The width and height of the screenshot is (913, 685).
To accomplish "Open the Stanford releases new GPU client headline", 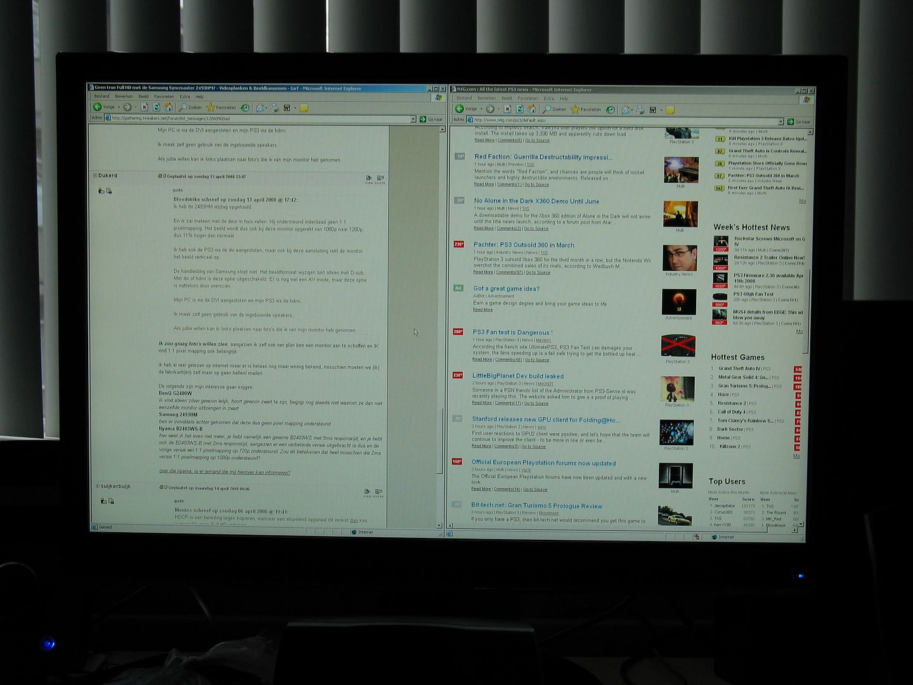I will [546, 420].
